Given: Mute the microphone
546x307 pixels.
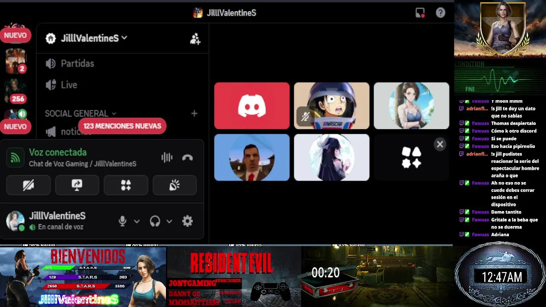Looking at the screenshot, I should (x=122, y=221).
